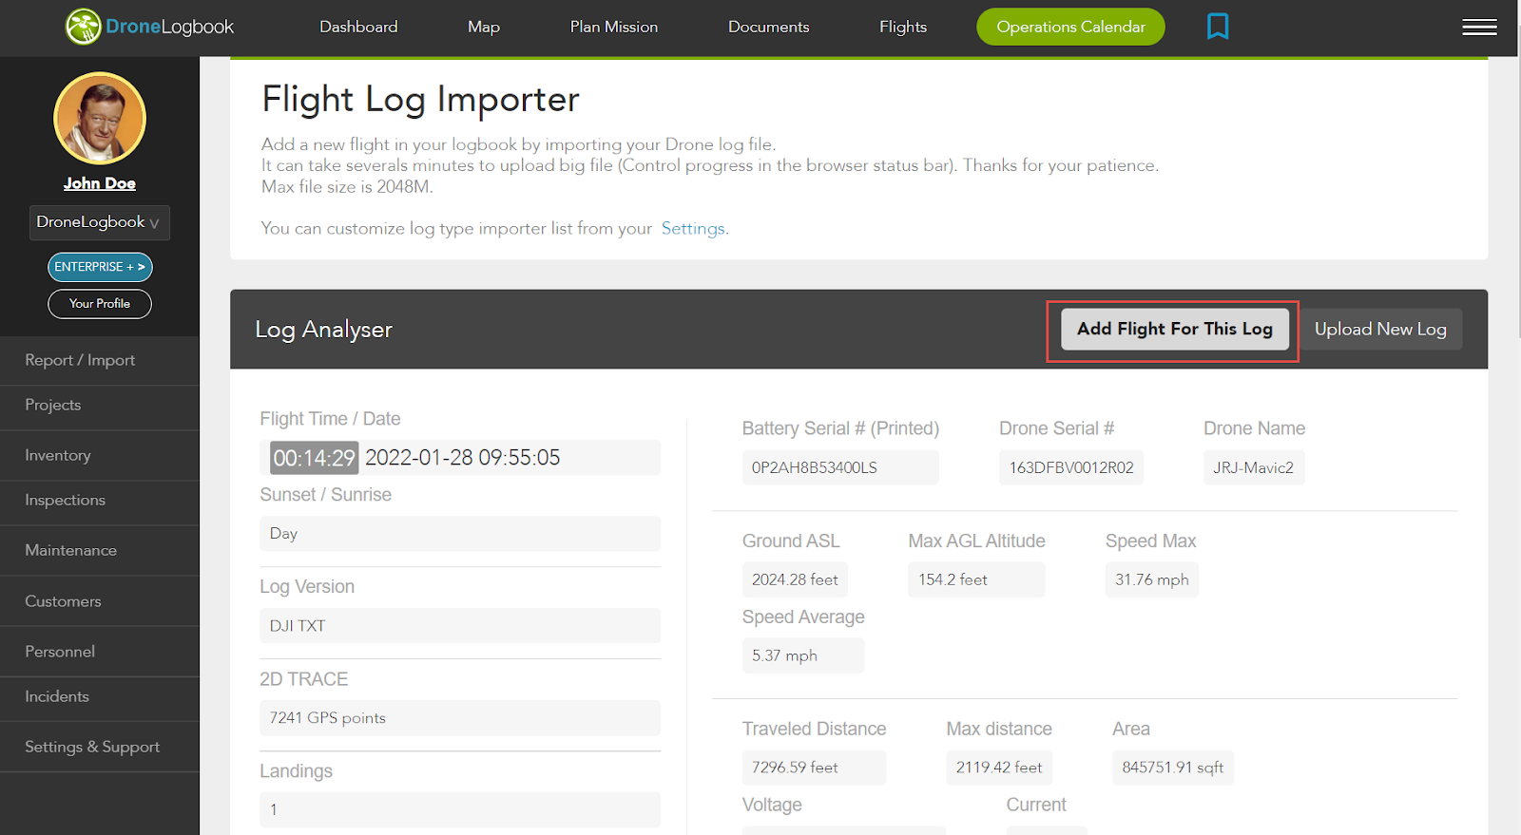Go to Maintenance in the sidebar

(100, 550)
